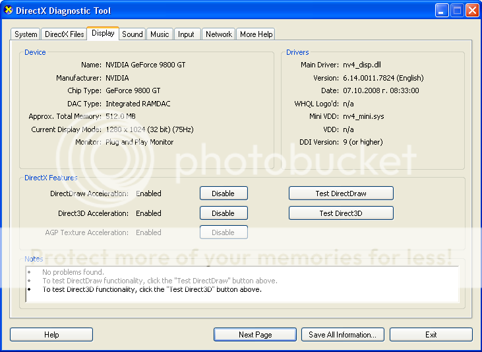Disable DirectDraw Acceleration
Image resolution: width=482 pixels, height=352 pixels.
pos(223,194)
